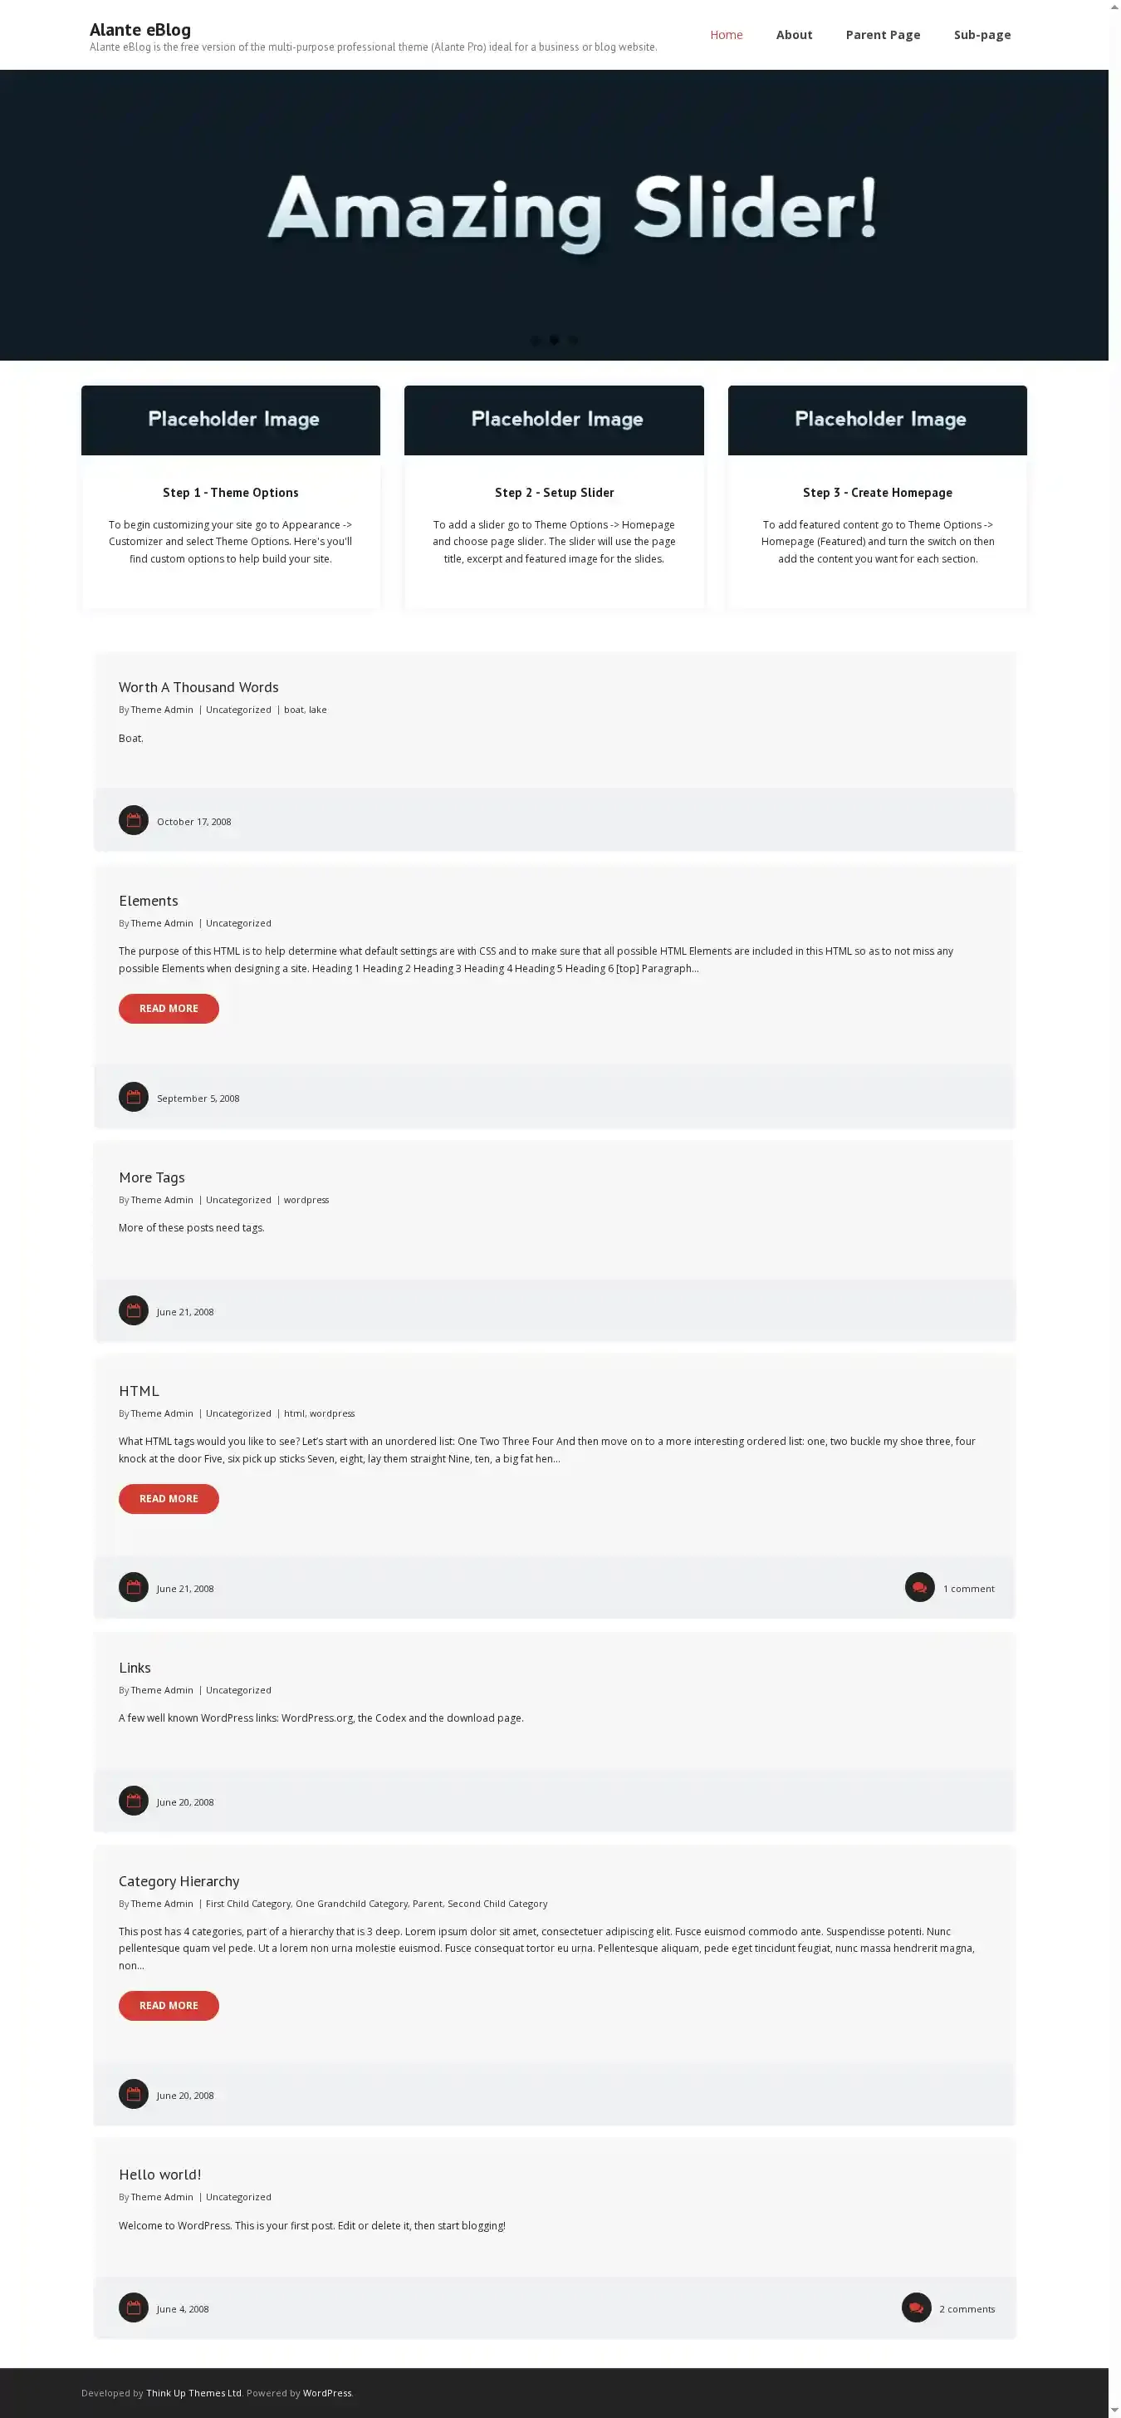
Task: Click the Amazing Slider banner image
Action: click(555, 215)
